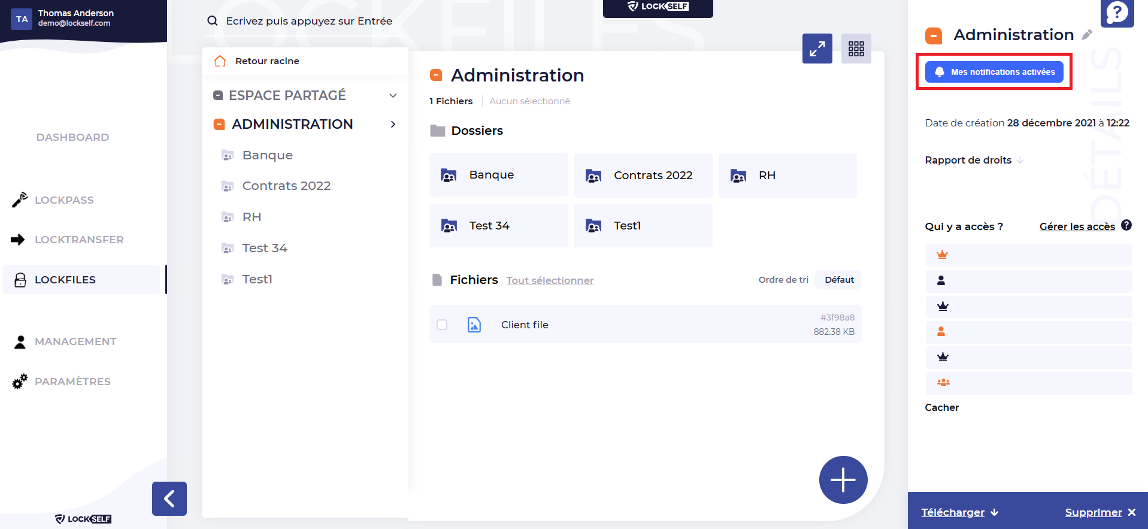Screen dimensions: 1148x529
Task: Click the pencil icon to rename Administration
Action: coord(1087,35)
